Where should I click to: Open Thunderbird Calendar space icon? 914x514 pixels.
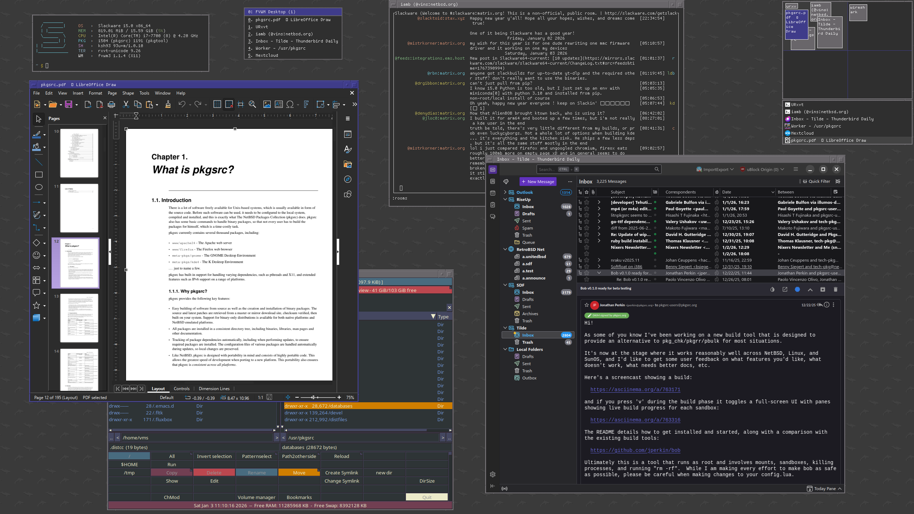tap(493, 193)
